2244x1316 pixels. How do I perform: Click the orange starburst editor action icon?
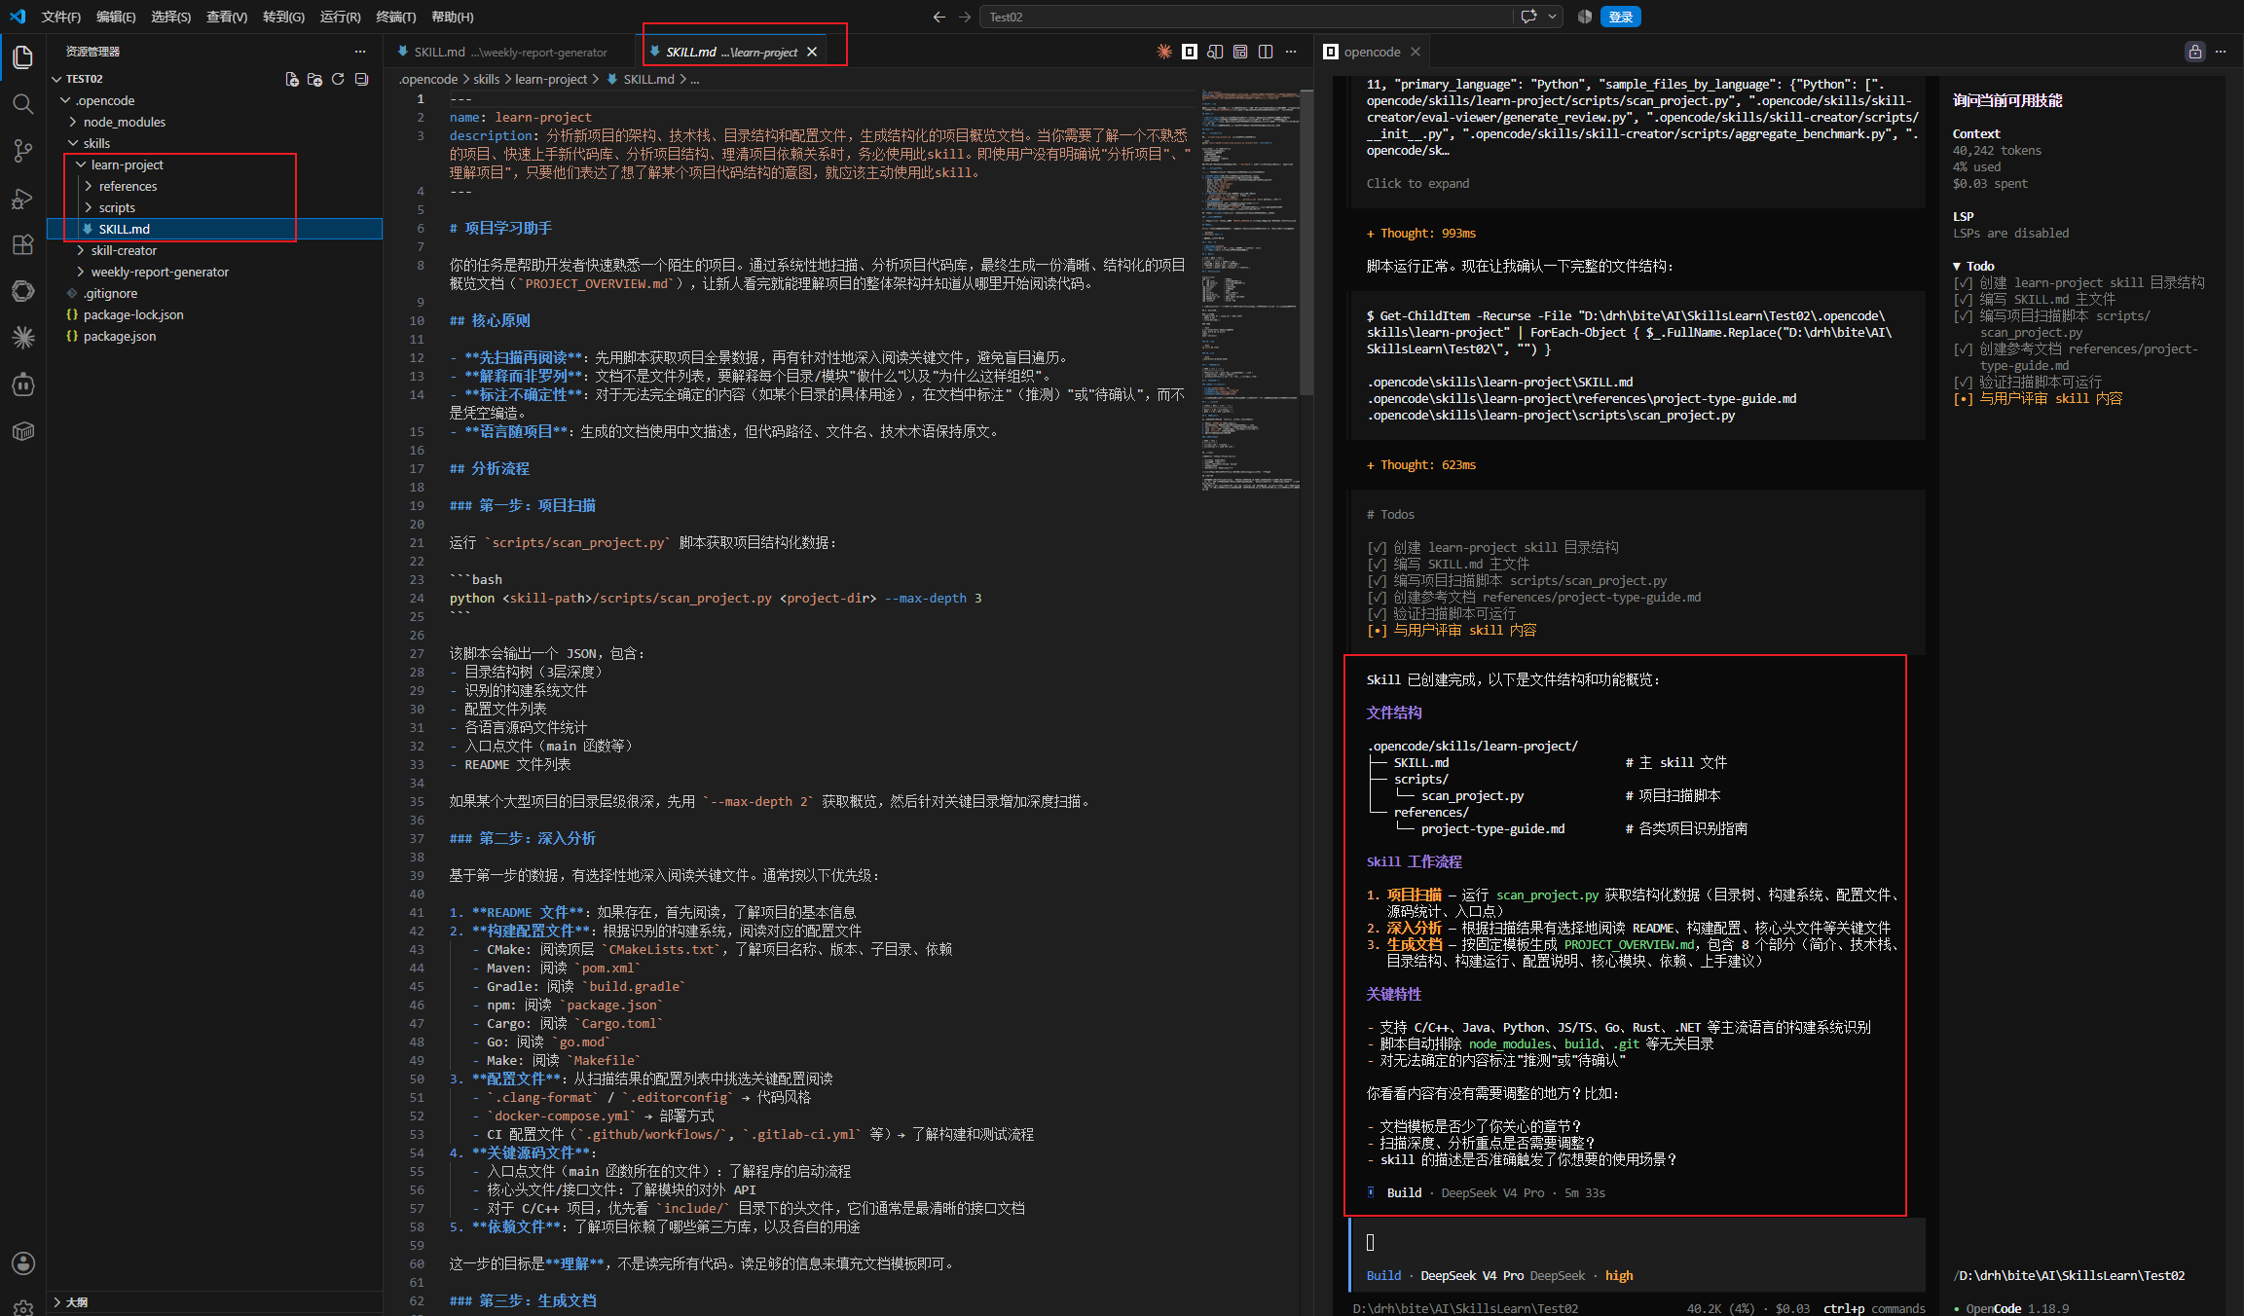pyautogui.click(x=1164, y=52)
